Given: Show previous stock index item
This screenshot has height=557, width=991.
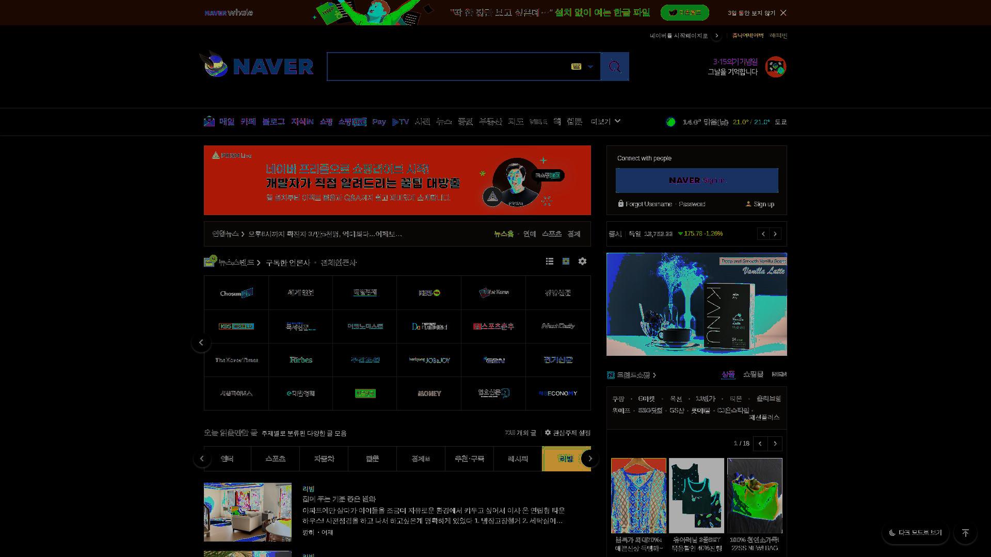Looking at the screenshot, I should pyautogui.click(x=763, y=234).
